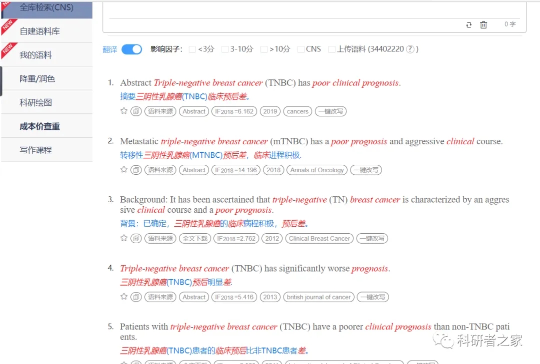Click Annals of Oncology tag
The width and height of the screenshot is (540, 364).
pyautogui.click(x=317, y=170)
